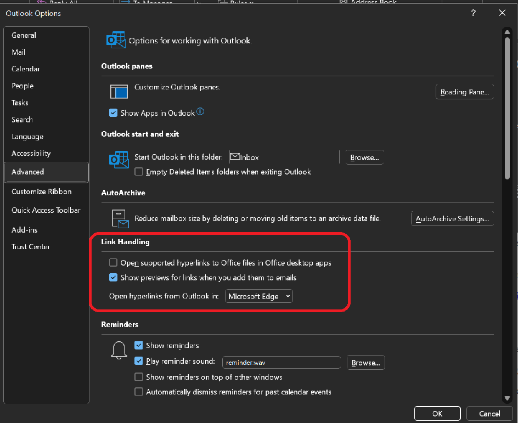Open help using the question mark icon

(x=474, y=13)
